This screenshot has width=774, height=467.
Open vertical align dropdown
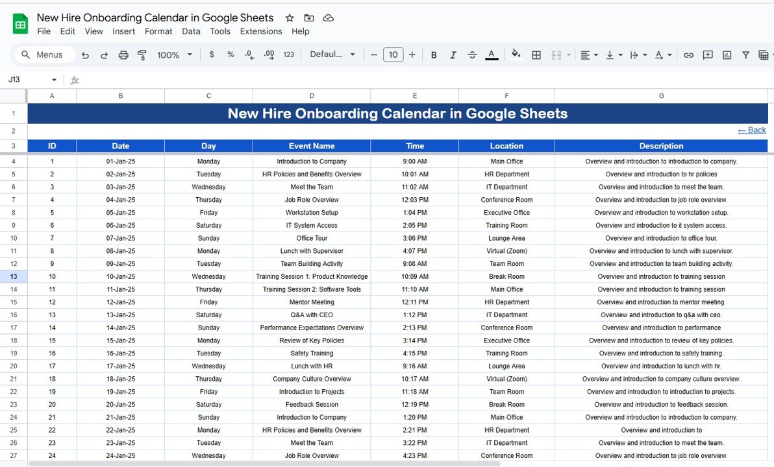614,55
